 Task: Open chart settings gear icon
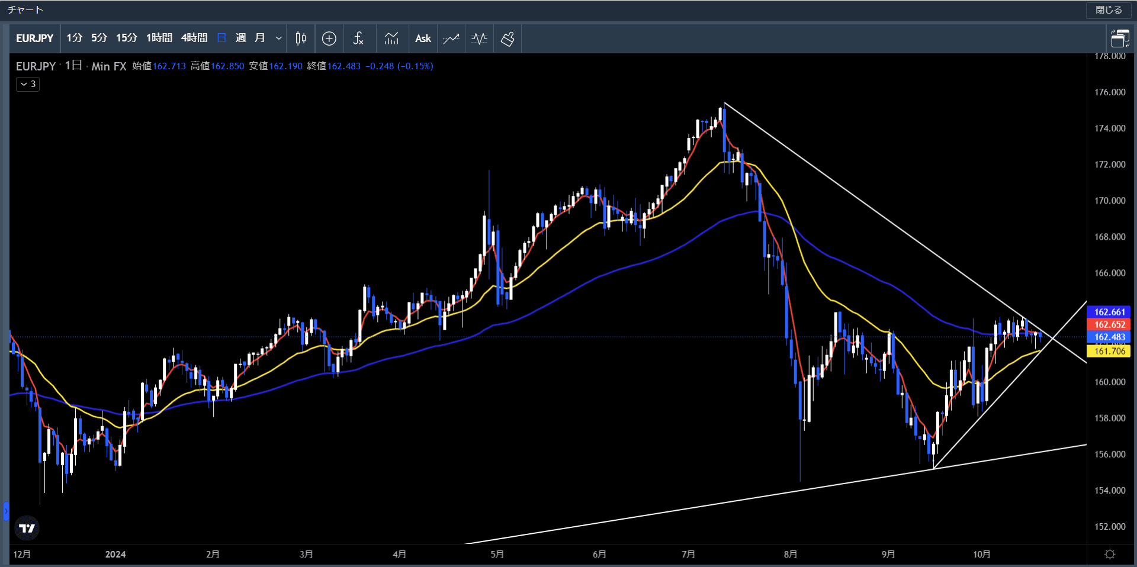1110,554
